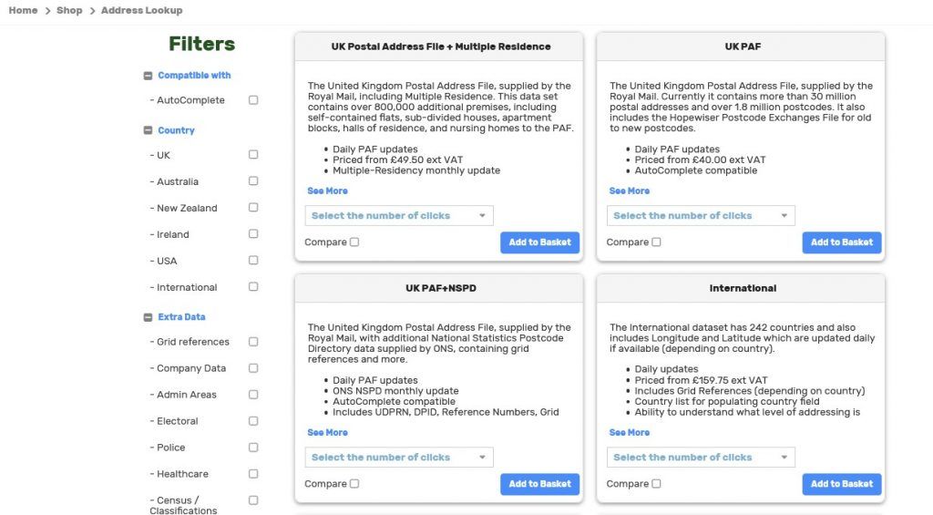
Task: Collapse the Extra Data filter section
Action: [x=148, y=317]
